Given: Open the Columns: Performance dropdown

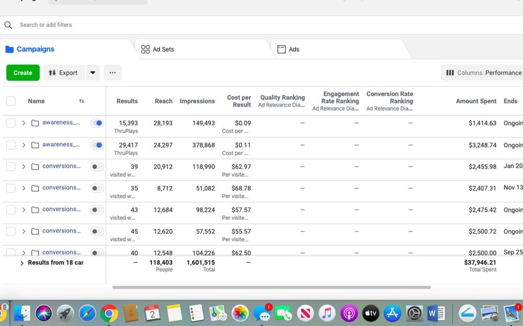Looking at the screenshot, I should point(483,73).
